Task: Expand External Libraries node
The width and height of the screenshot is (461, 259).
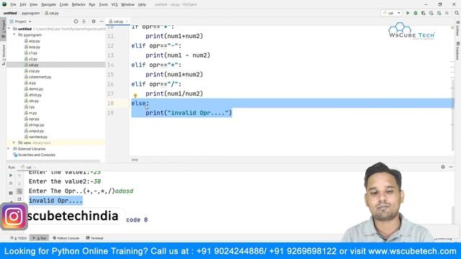Action: [9, 149]
